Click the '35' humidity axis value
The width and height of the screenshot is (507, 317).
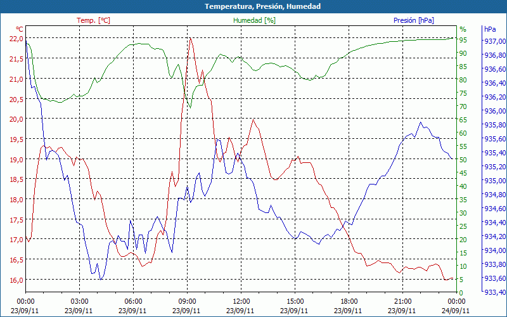pyautogui.click(x=463, y=200)
